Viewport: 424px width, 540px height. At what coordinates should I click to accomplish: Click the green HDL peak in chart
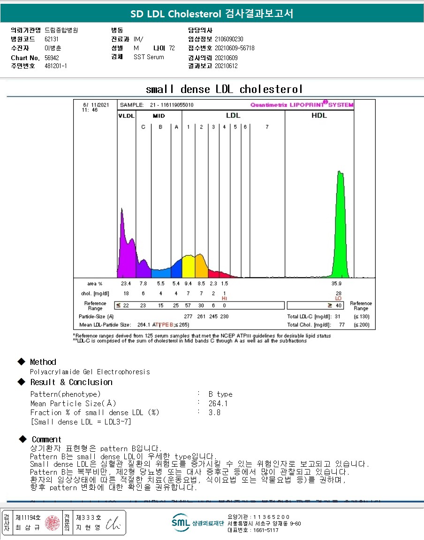tap(341, 227)
